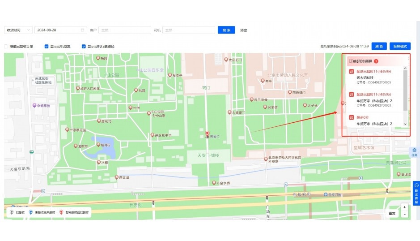Open the 收货时间 dropdown
Screen dimensions: 420x241
[18, 30]
